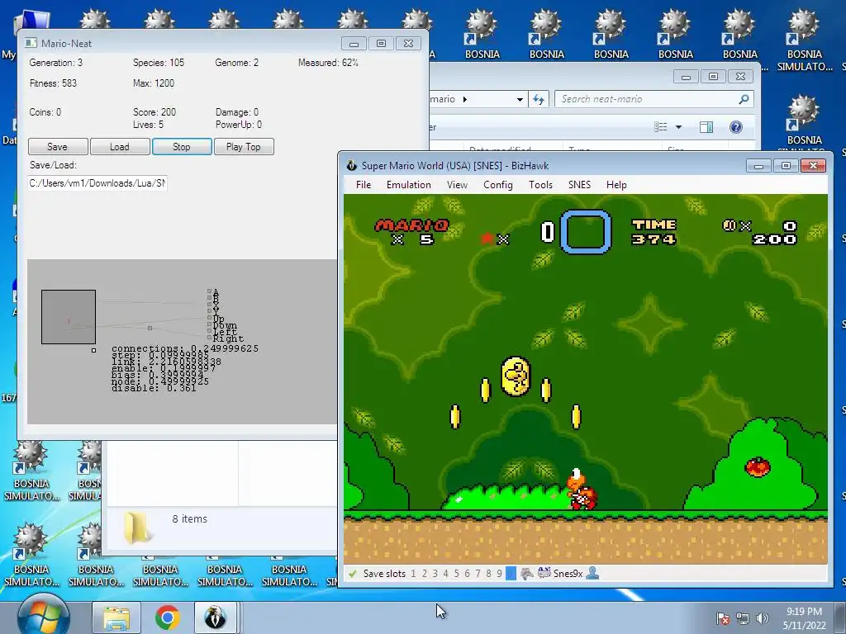
Task: Open the Windows Start menu
Action: point(43,614)
